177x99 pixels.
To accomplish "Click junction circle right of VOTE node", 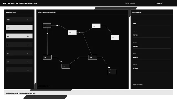I will [x=79, y=32].
